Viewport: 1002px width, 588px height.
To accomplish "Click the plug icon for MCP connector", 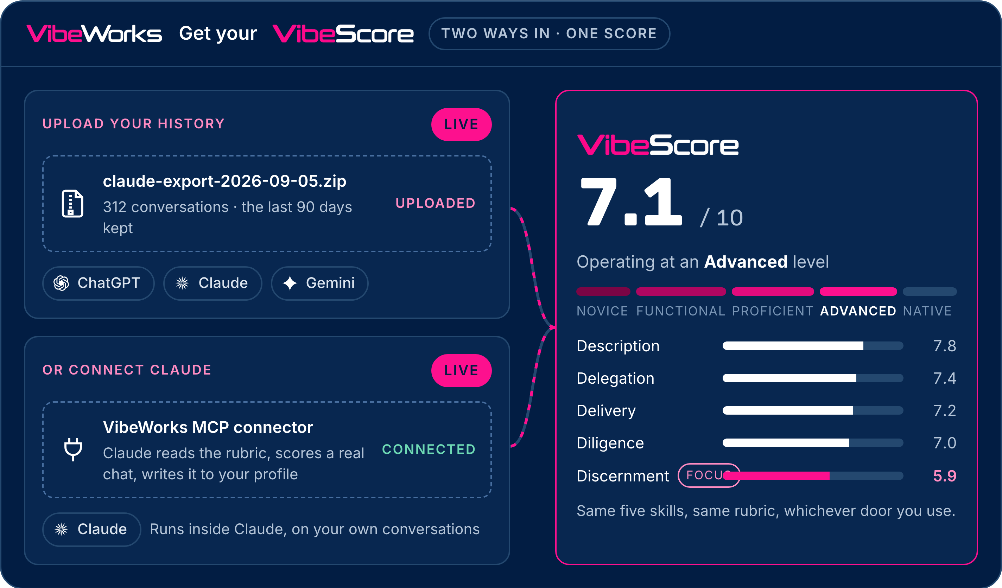I will pos(73,449).
